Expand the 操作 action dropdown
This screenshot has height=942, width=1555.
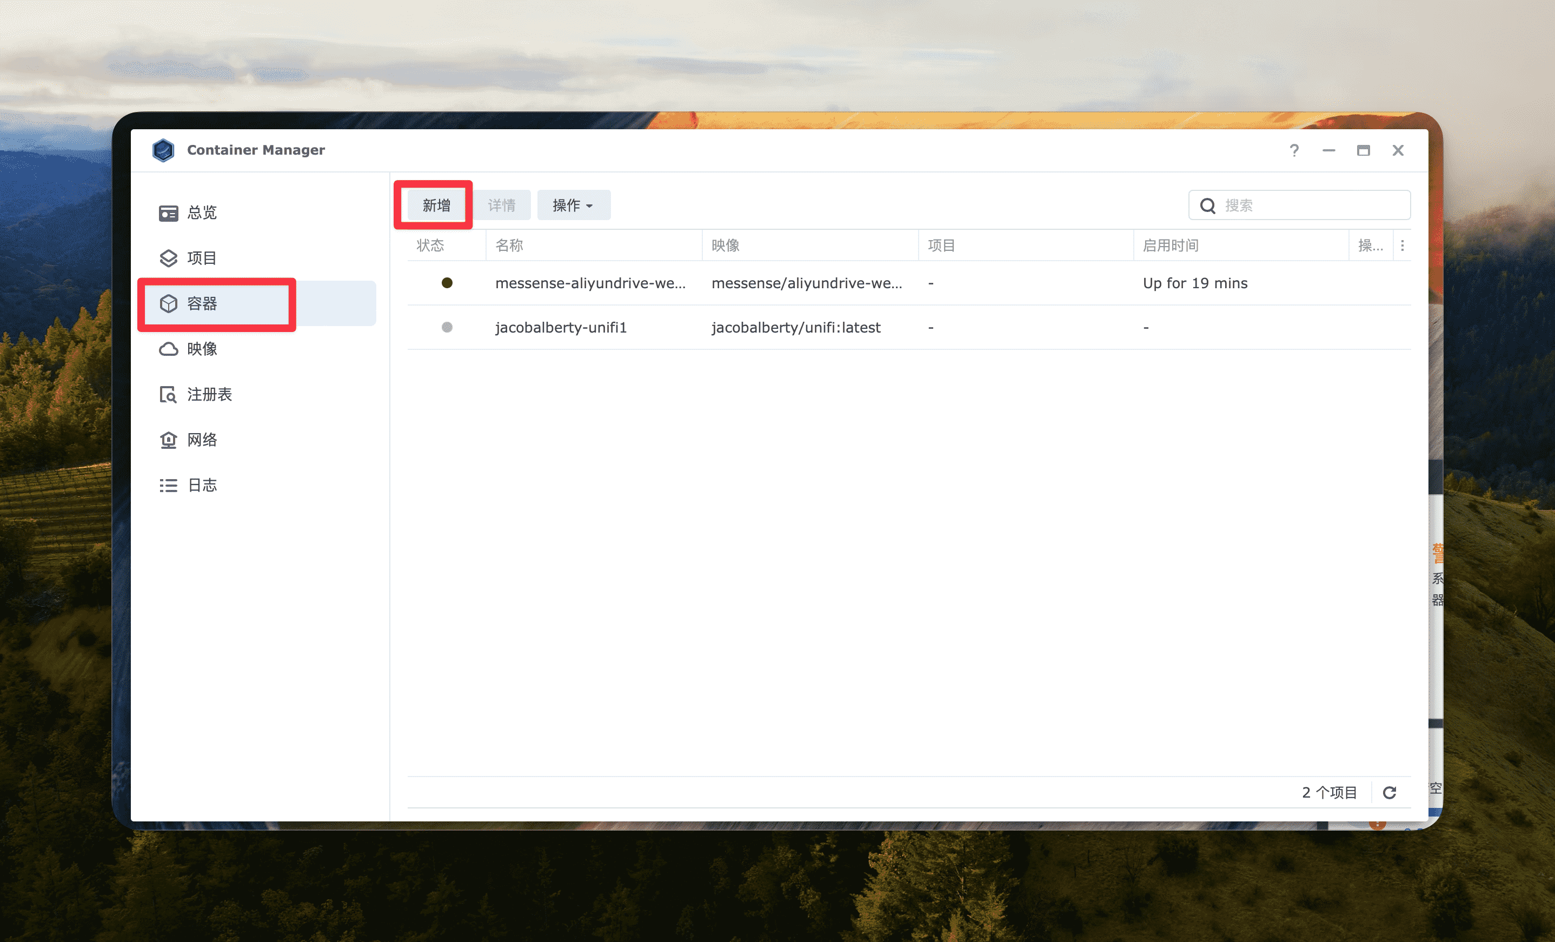[573, 205]
